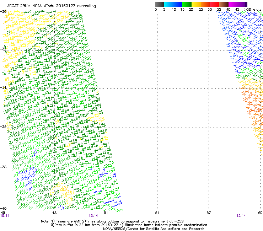Pick the brown 35–40 knots legend segment

pos(224,4)
